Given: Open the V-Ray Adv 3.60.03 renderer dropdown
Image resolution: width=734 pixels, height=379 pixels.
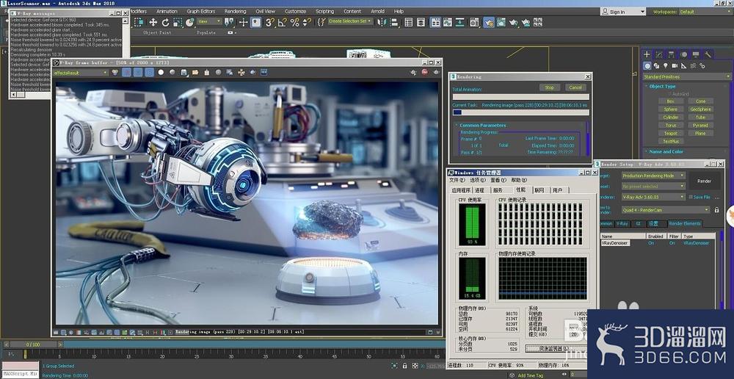Looking at the screenshot, I should [x=653, y=198].
